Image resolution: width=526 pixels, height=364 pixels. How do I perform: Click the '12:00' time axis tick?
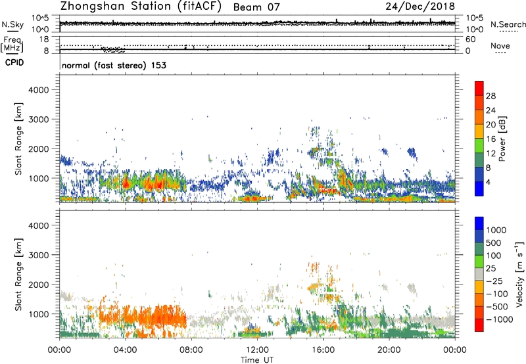pyautogui.click(x=257, y=350)
